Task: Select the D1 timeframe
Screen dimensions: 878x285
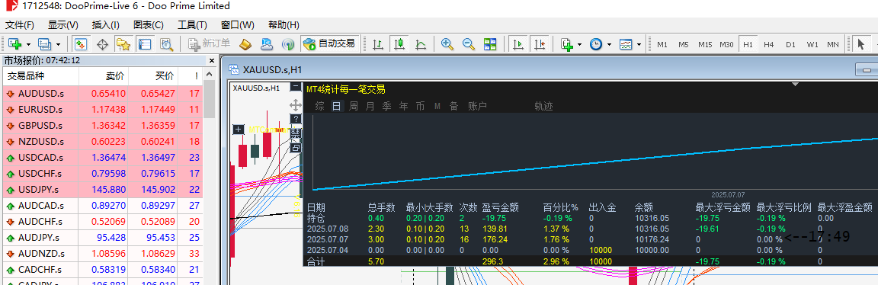Action: pyautogui.click(x=790, y=44)
